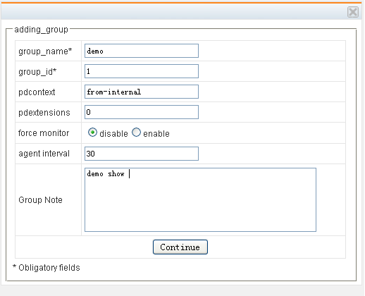Click the group_id* label
Screen dimensions: 365x296
[x=37, y=72]
